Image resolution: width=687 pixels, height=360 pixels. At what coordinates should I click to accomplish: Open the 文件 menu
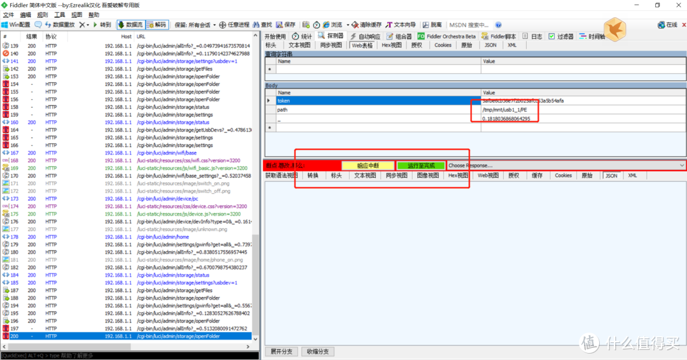click(x=8, y=15)
